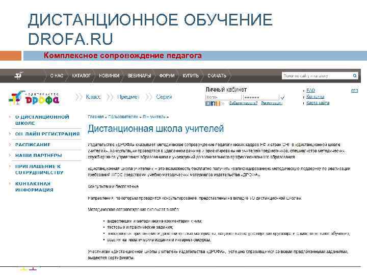Click the Дистанционная школа учителей heading
The width and height of the screenshot is (367, 275).
[x=155, y=129]
